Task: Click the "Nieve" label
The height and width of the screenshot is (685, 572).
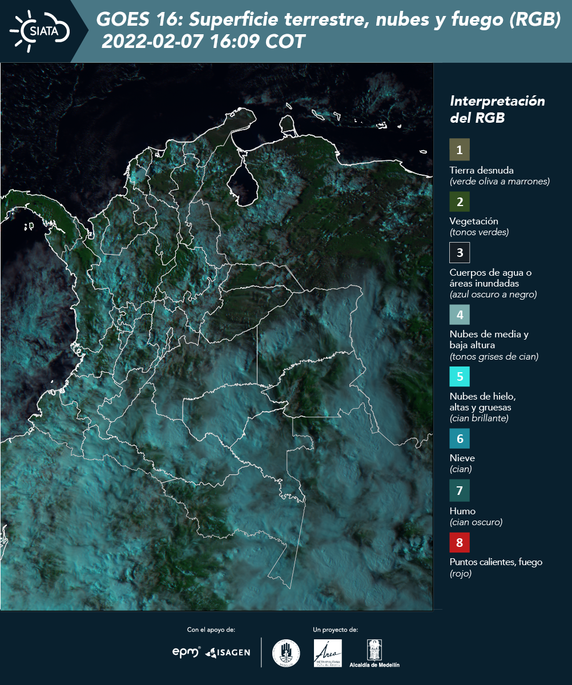Action: pyautogui.click(x=462, y=458)
